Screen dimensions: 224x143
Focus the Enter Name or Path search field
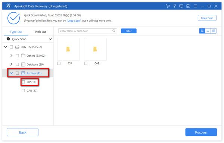(88, 31)
